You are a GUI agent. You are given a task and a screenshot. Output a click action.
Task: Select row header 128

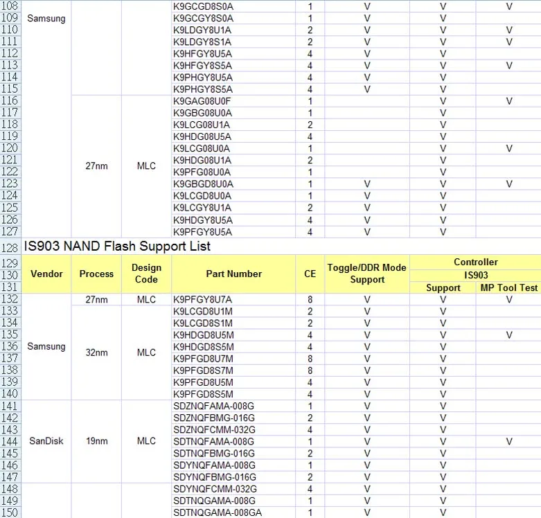tap(10, 247)
